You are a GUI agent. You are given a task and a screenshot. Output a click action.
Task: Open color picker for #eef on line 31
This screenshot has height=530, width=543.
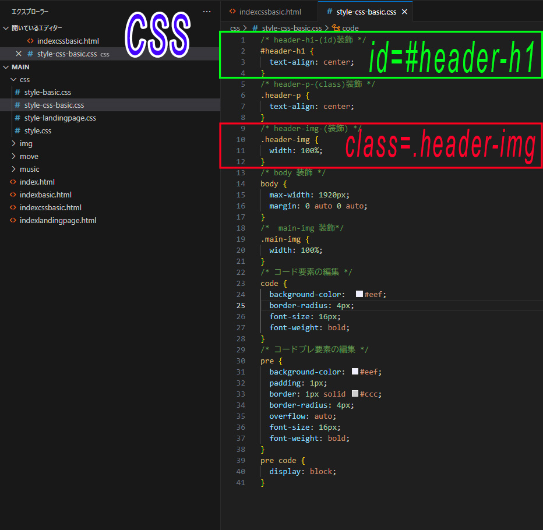tap(355, 372)
